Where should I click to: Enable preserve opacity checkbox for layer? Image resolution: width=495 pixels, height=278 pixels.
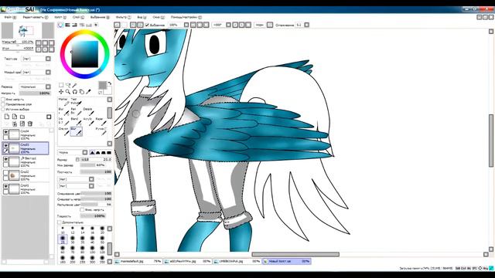click(3, 100)
